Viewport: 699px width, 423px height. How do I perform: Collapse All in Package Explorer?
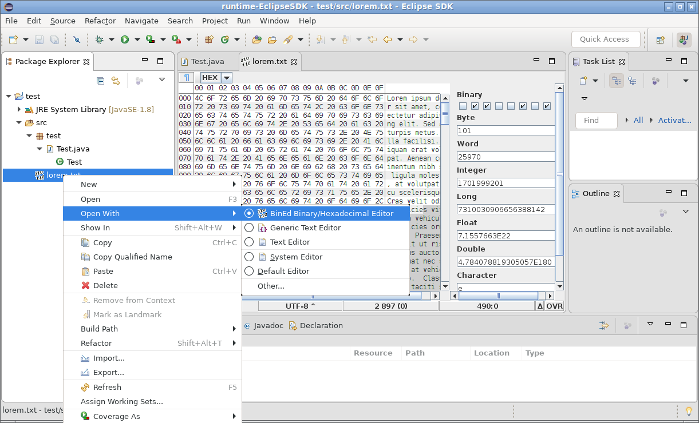coord(100,81)
